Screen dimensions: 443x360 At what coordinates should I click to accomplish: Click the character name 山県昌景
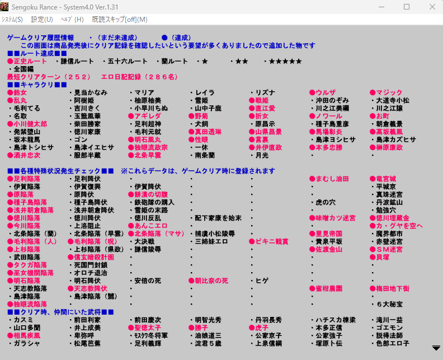tap(266, 132)
